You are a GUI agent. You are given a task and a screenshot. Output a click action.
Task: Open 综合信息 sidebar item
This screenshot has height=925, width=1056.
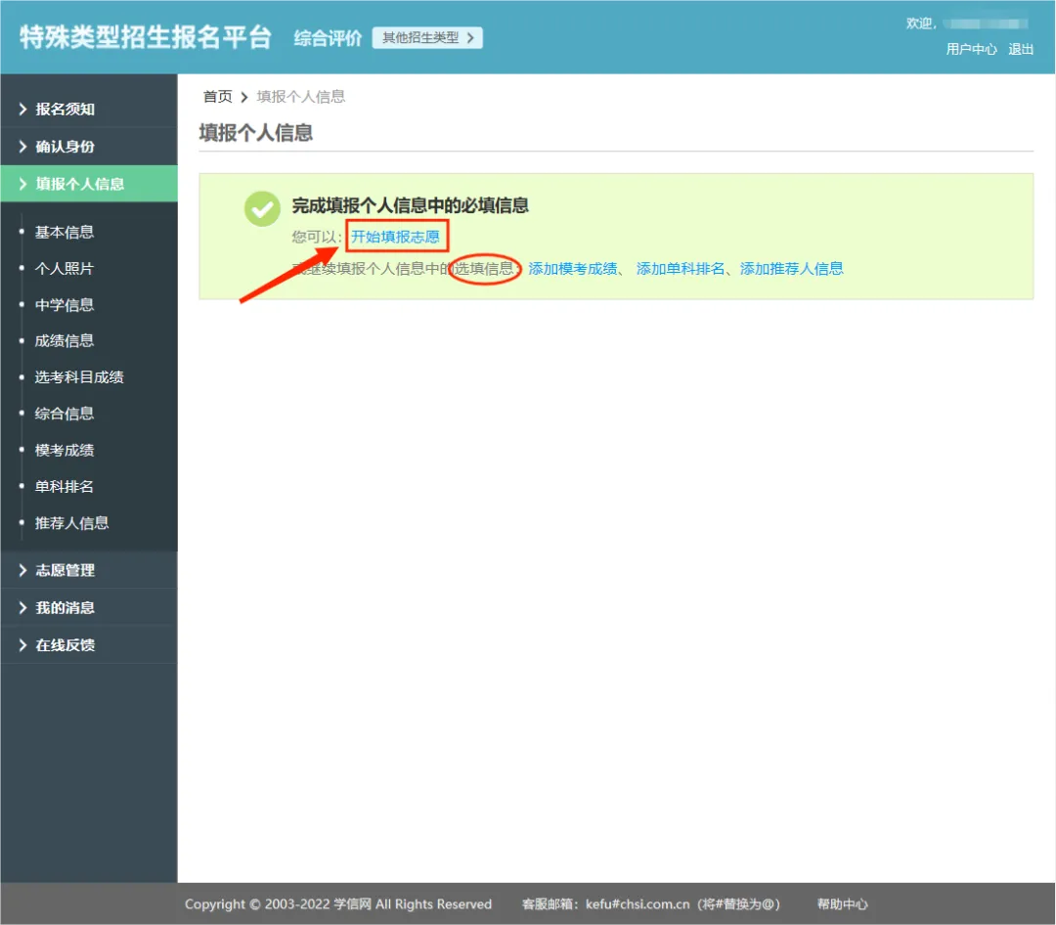click(x=65, y=414)
